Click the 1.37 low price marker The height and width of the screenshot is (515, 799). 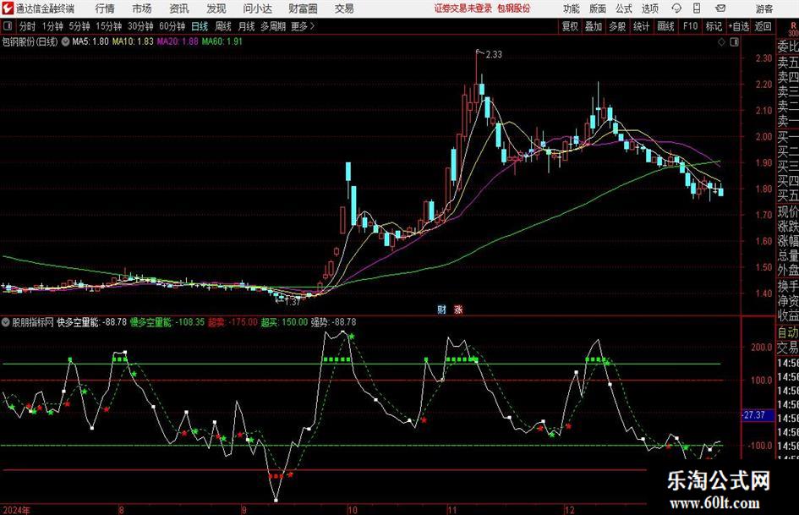point(293,302)
